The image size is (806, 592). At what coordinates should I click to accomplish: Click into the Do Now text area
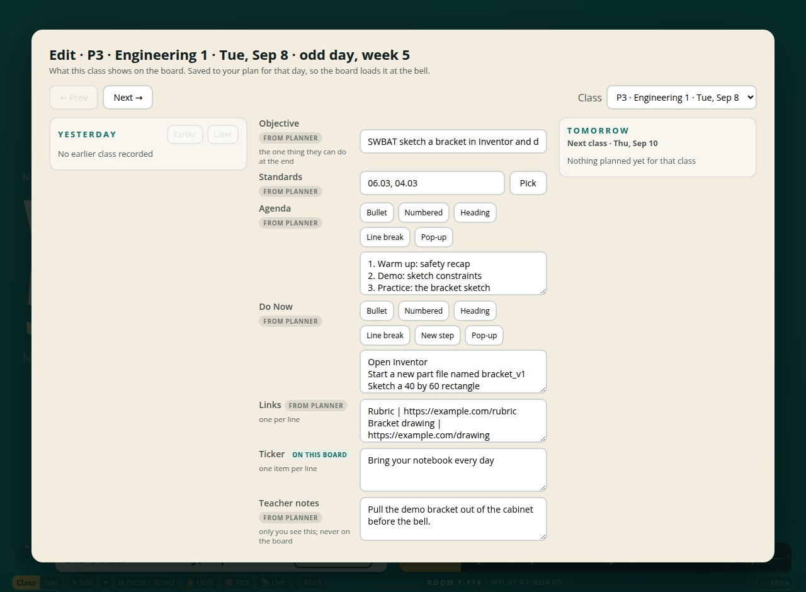click(453, 372)
